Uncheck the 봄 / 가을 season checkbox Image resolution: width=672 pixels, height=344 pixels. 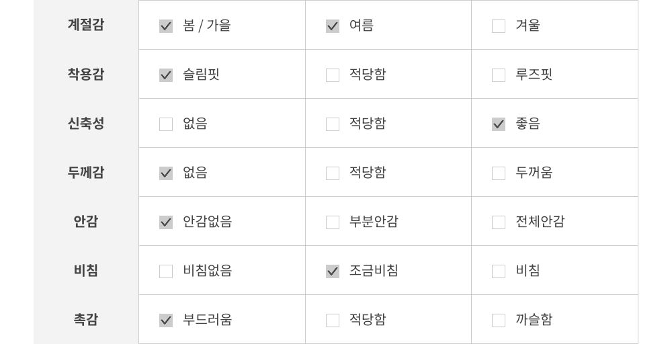click(166, 26)
